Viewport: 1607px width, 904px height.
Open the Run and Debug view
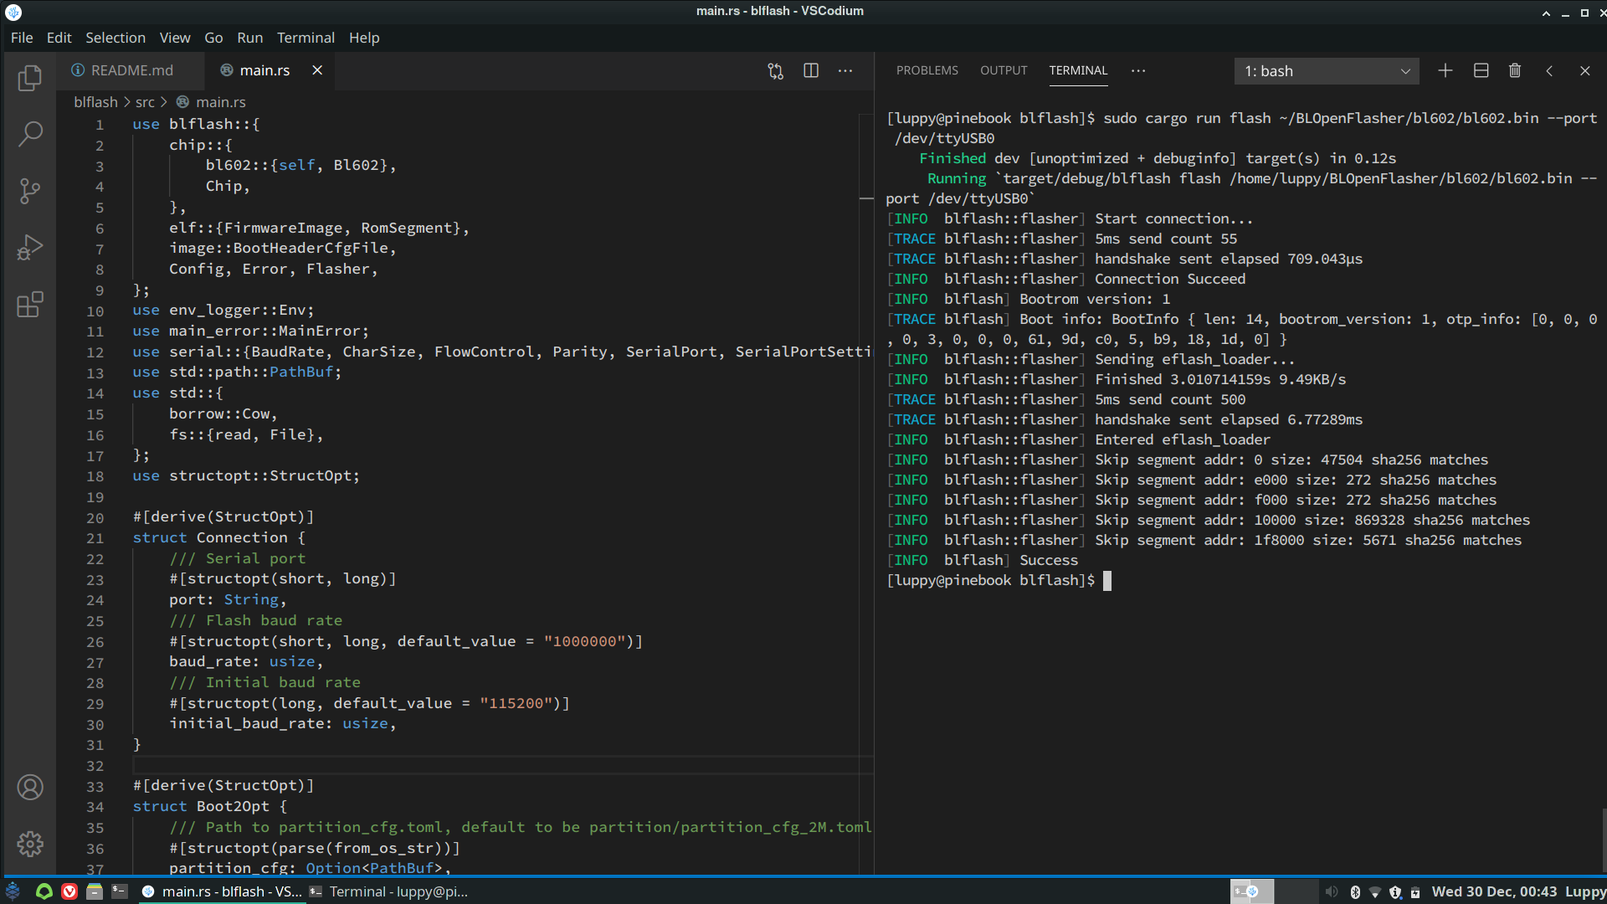click(30, 248)
